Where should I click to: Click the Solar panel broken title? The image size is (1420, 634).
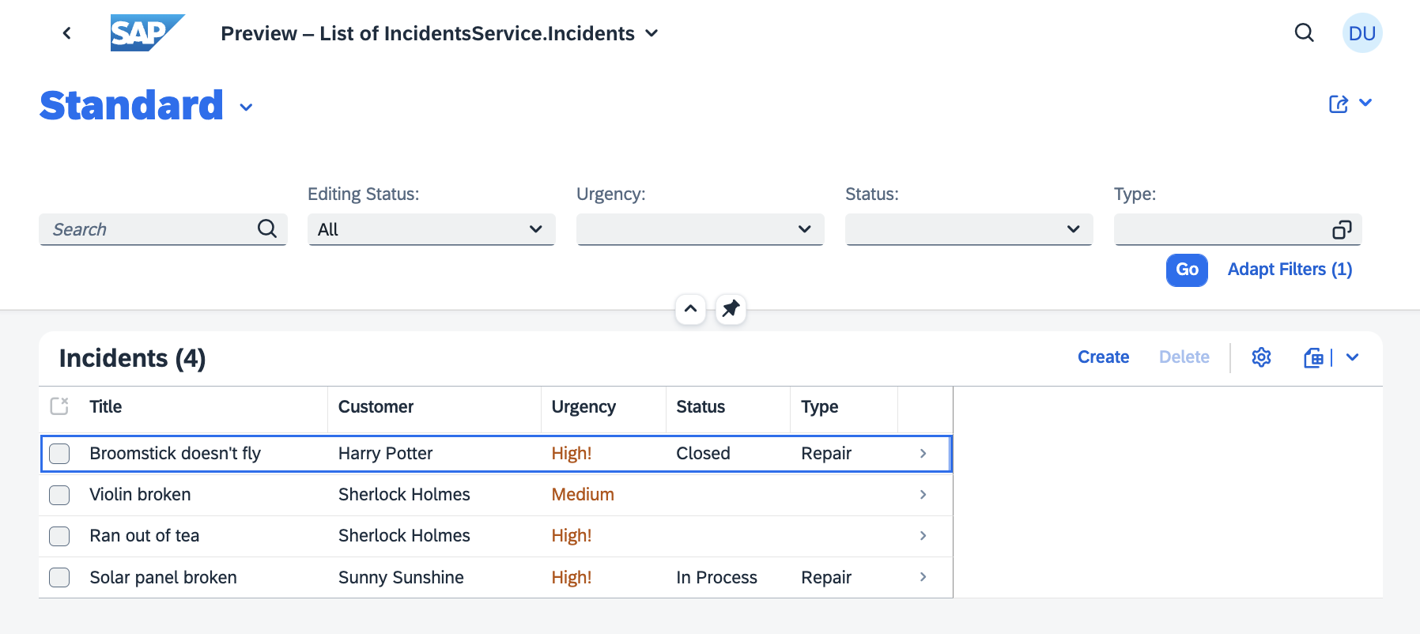click(163, 578)
